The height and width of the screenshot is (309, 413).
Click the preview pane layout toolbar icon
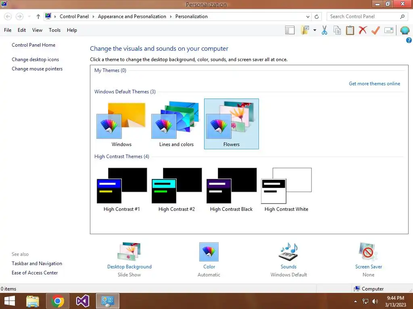point(290,30)
